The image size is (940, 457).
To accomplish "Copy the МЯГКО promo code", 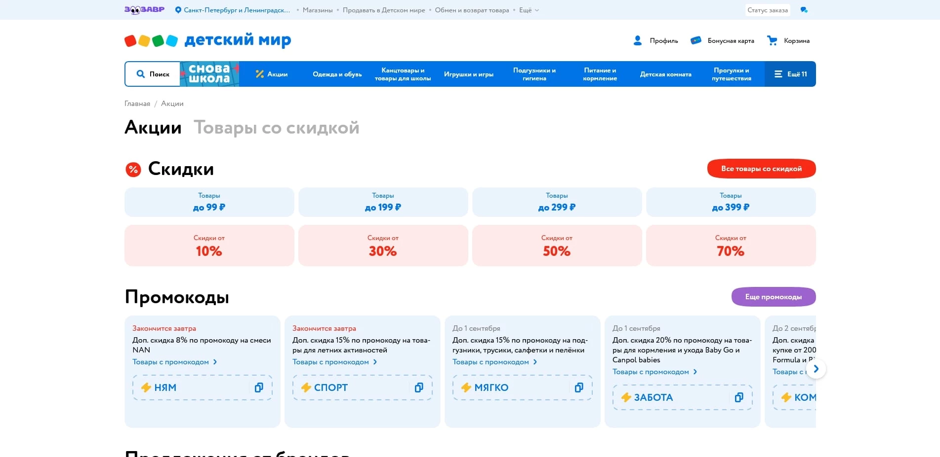I will (x=579, y=387).
